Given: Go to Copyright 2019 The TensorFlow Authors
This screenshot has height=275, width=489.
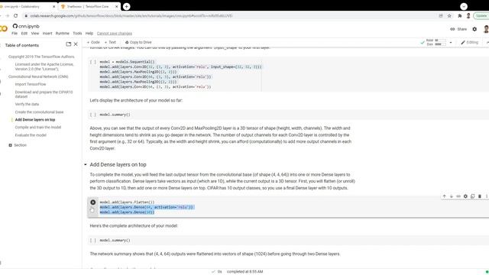Looking at the screenshot, I should tap(41, 57).
